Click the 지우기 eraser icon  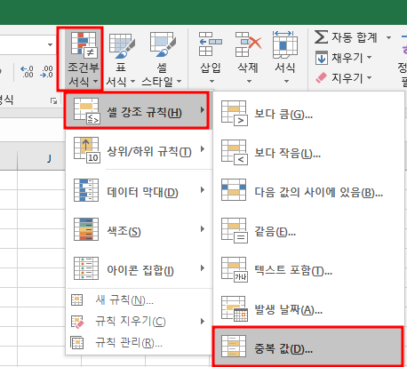click(321, 78)
